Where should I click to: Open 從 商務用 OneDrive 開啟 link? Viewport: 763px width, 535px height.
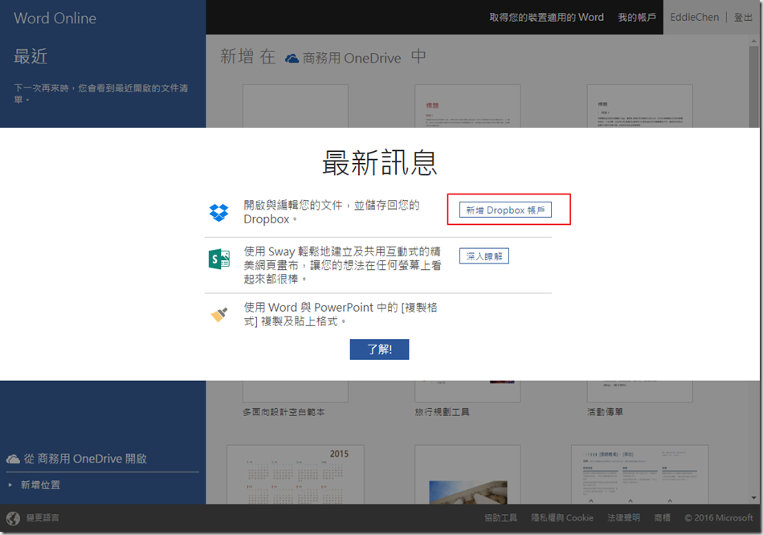[x=85, y=459]
